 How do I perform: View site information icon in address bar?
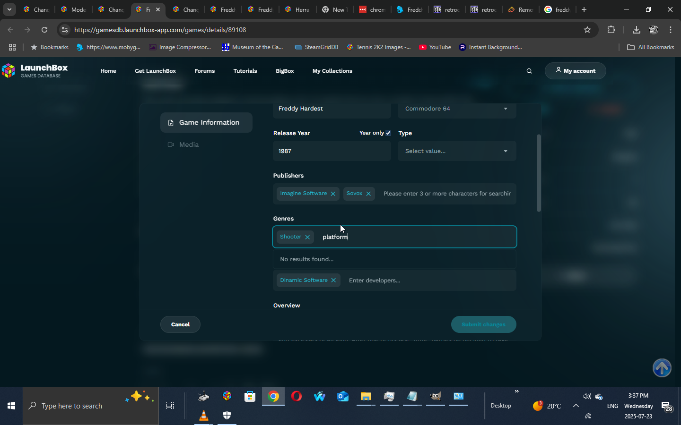pos(65,30)
